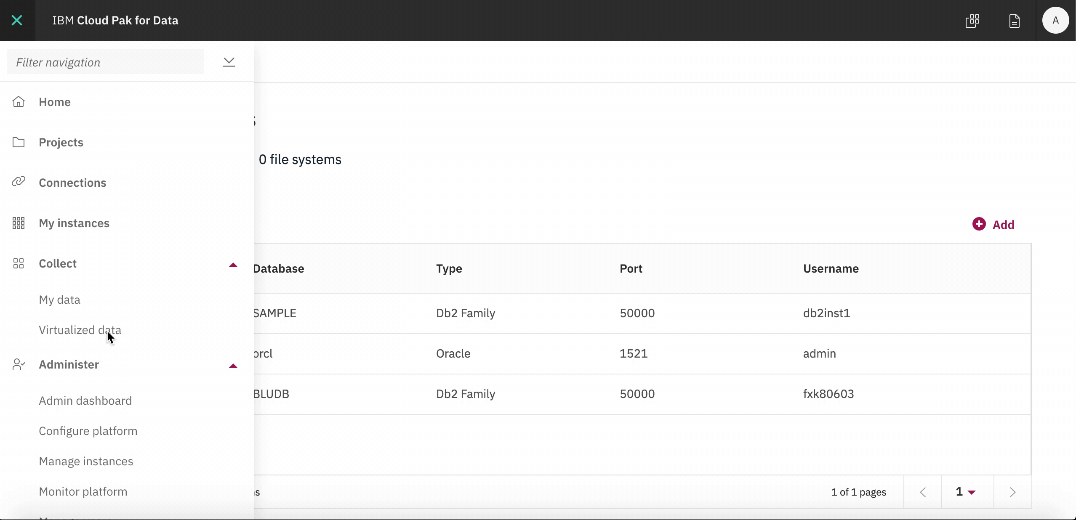Open the user avatar A menu

coord(1055,21)
